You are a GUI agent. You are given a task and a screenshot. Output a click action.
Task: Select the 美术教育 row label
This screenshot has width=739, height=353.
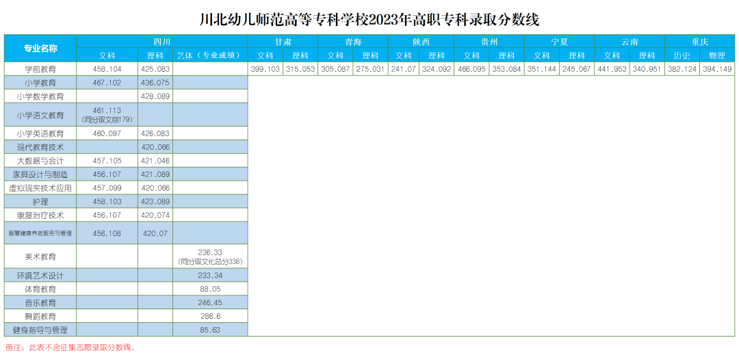click(40, 257)
